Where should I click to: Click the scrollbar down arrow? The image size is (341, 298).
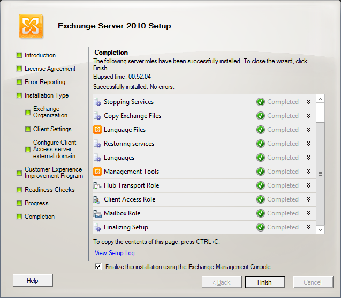point(320,229)
